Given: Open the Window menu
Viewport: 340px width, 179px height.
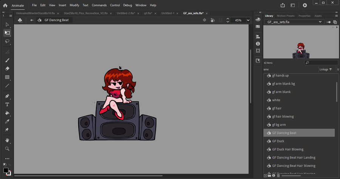Looking at the screenshot, I should tap(141, 5).
